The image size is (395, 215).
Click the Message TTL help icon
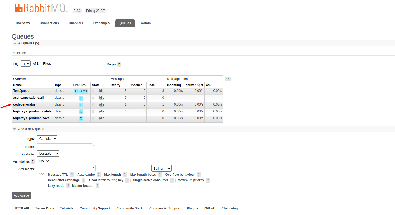click(x=72, y=175)
